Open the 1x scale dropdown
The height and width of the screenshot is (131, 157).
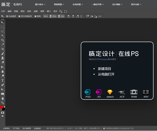[x=46, y=16]
